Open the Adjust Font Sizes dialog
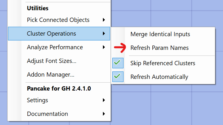The width and height of the screenshot is (223, 125). tap(51, 61)
